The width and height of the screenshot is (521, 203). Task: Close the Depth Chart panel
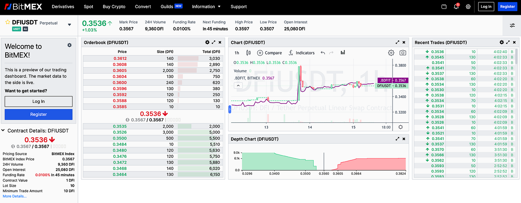(404, 139)
